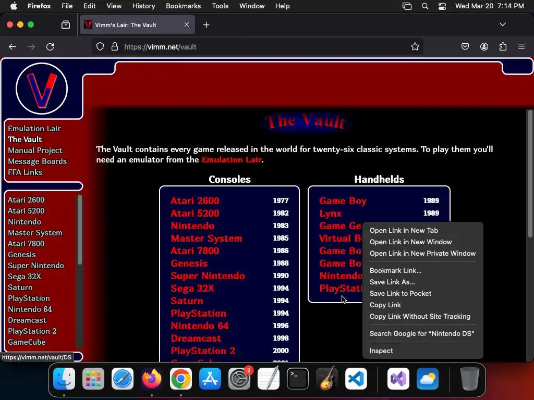This screenshot has width=534, height=400.
Task: Click the forward navigation arrow
Action: pos(31,47)
